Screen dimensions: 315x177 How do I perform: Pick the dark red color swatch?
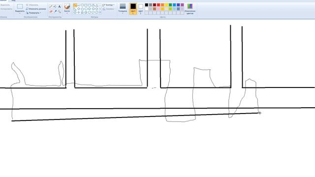pos(155,5)
